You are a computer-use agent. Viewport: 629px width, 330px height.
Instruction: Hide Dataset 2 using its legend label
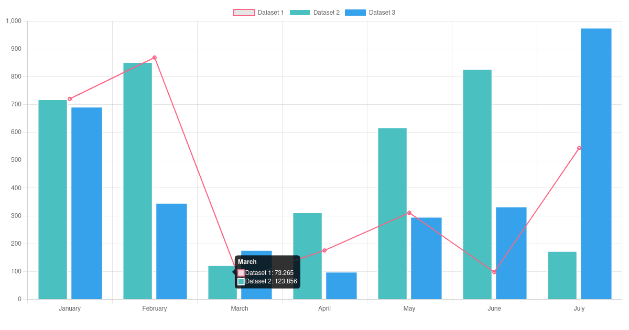[x=326, y=13]
